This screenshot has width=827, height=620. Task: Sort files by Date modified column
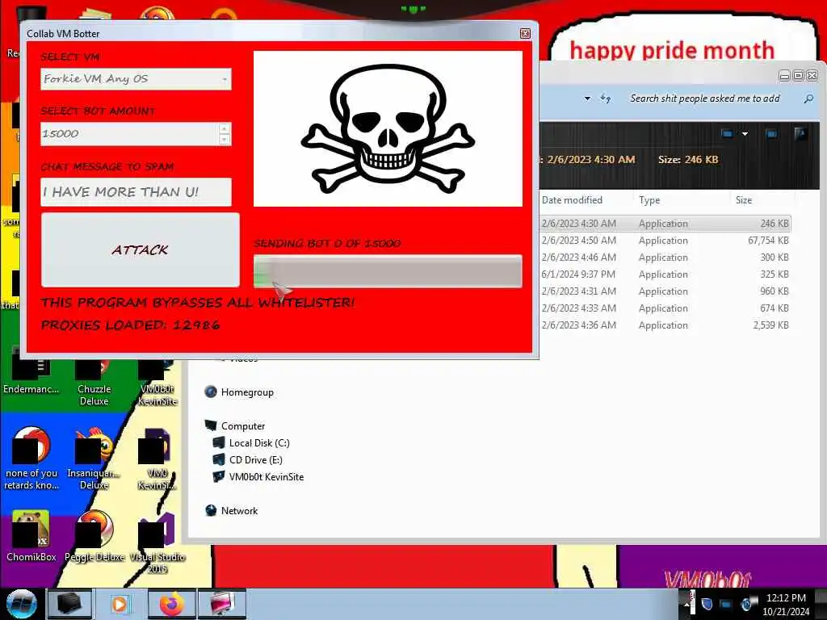(572, 200)
